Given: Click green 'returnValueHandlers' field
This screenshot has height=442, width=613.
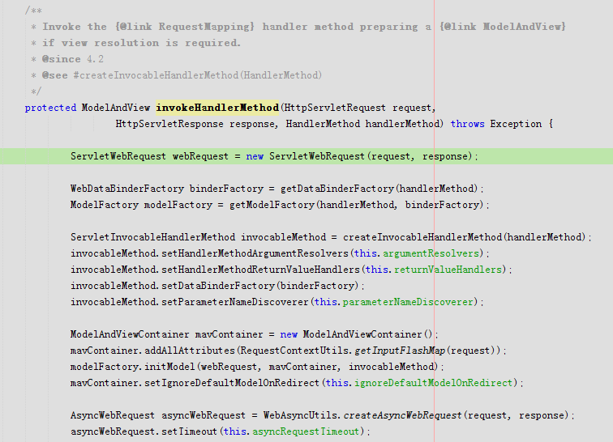Looking at the screenshot, I should point(448,270).
